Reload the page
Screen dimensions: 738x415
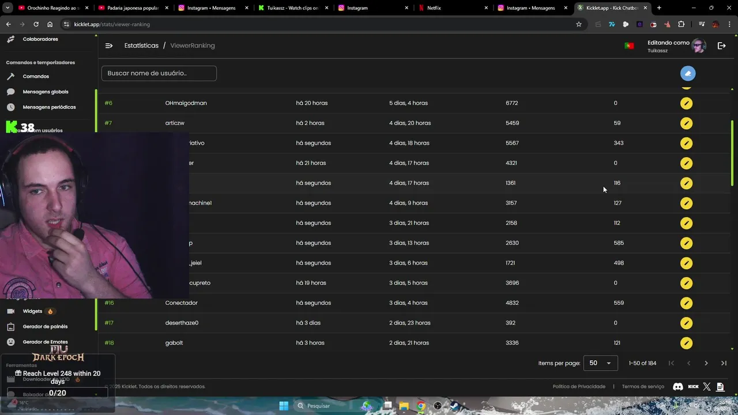pyautogui.click(x=36, y=24)
